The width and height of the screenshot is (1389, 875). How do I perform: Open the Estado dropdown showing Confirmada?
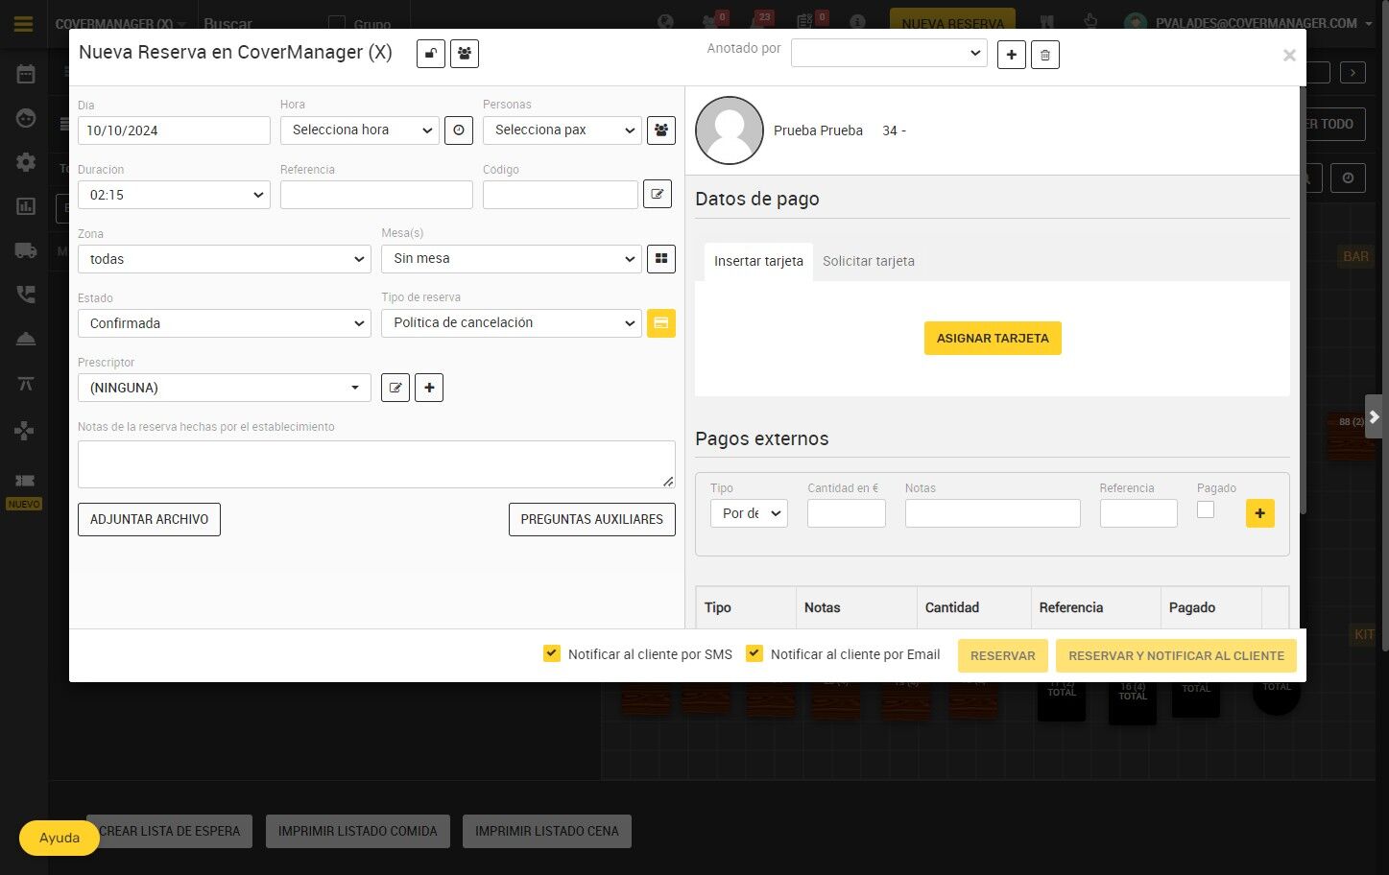225,323
